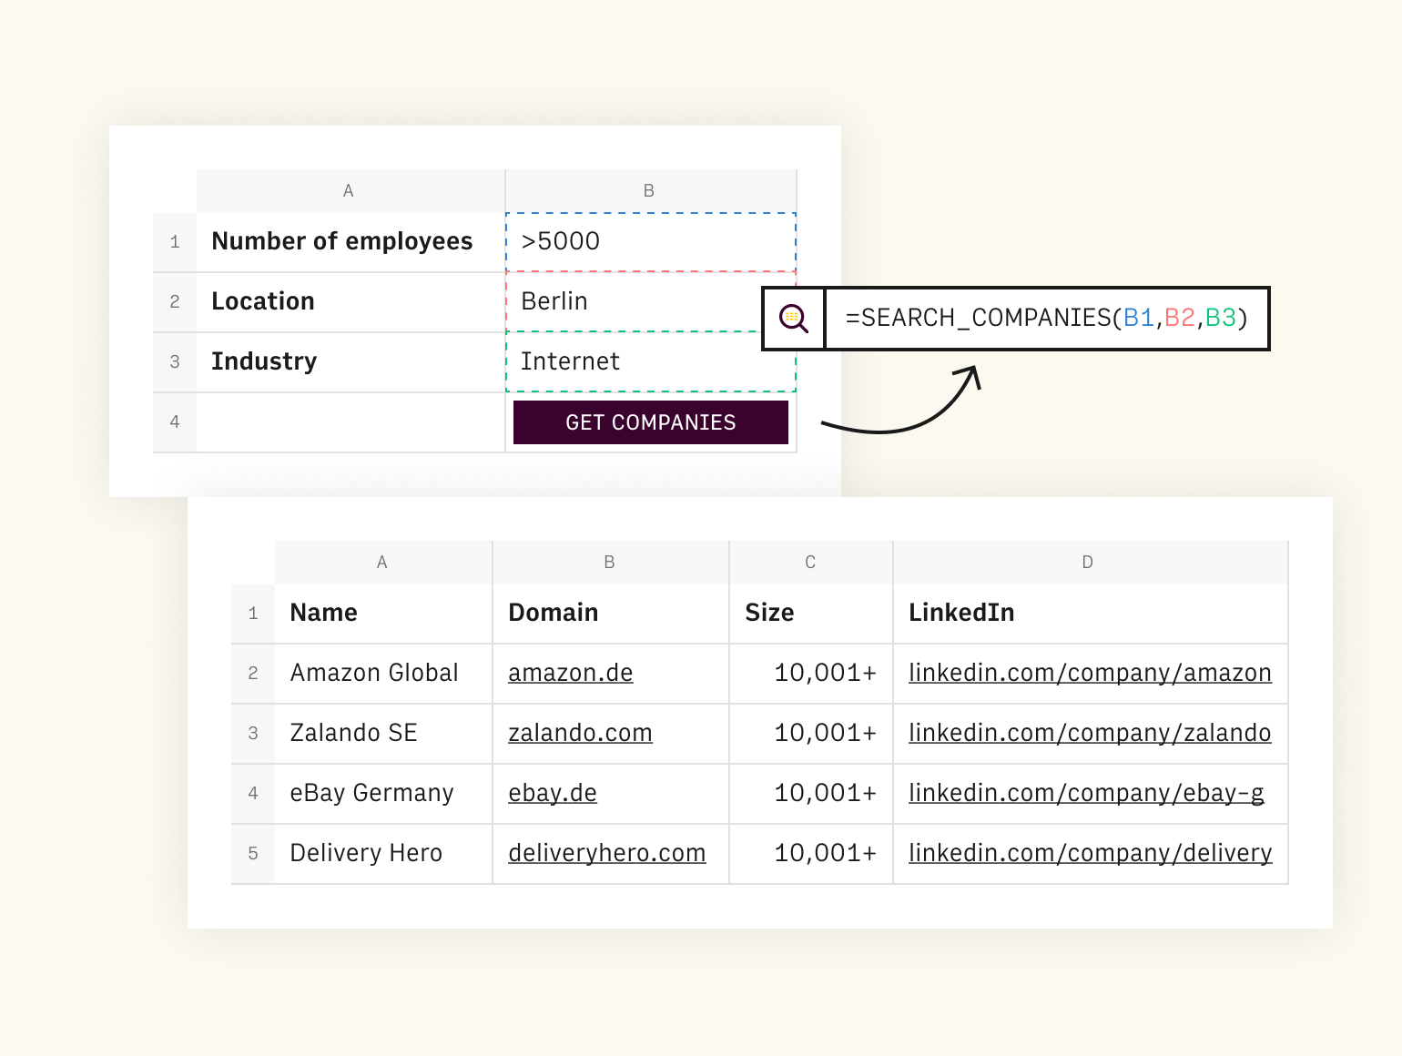Open the deliveryhero.com domain link
The image size is (1402, 1056).
click(x=607, y=853)
